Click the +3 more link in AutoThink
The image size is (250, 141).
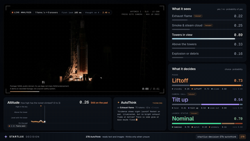pos(155,108)
